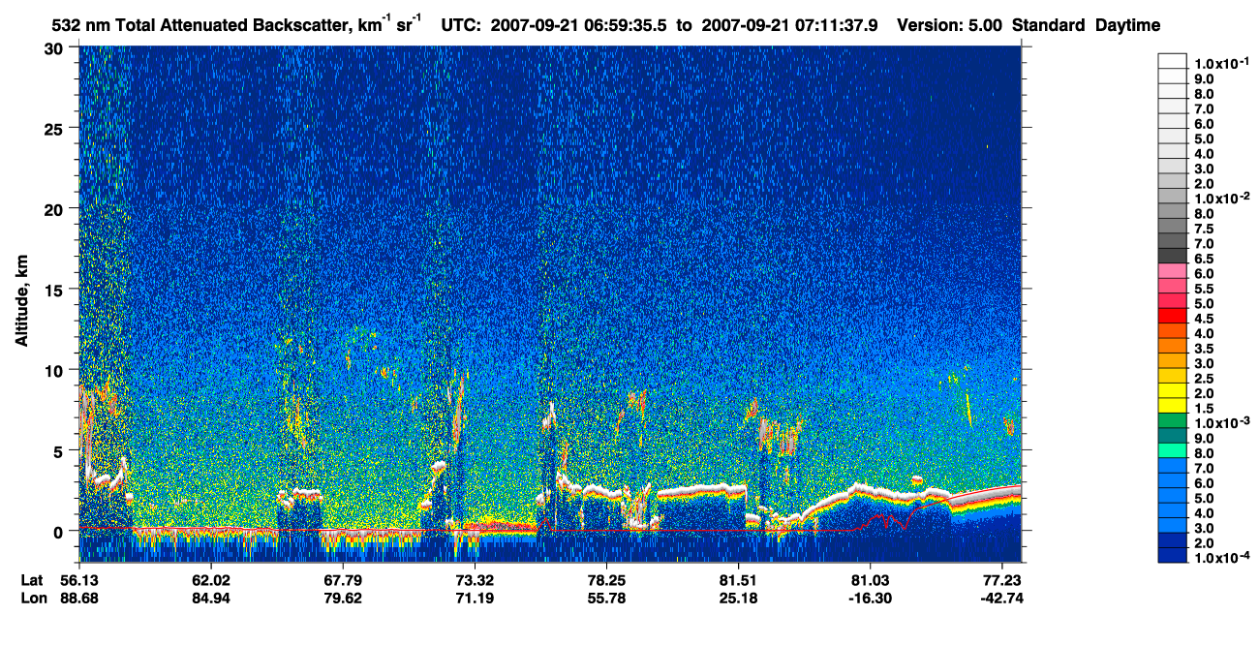Click longitude value 84.94

click(x=210, y=598)
